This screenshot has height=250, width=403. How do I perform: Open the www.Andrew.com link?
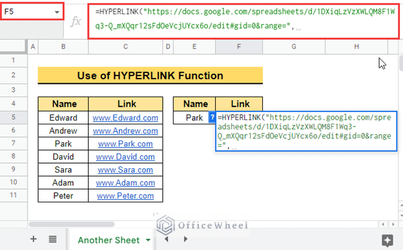click(x=125, y=131)
